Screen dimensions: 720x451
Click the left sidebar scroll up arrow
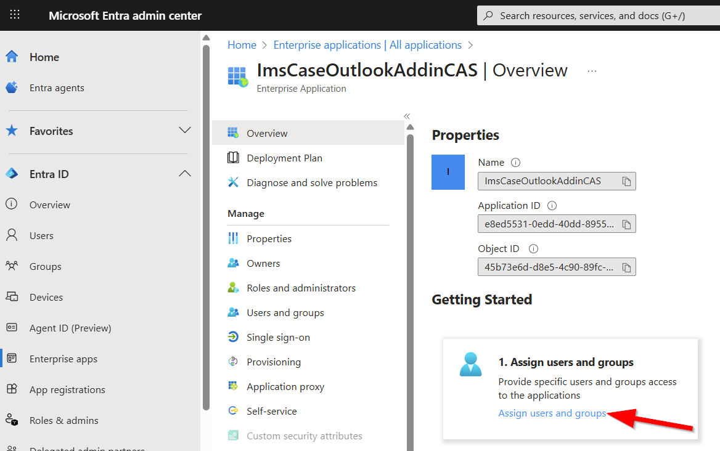[x=206, y=38]
